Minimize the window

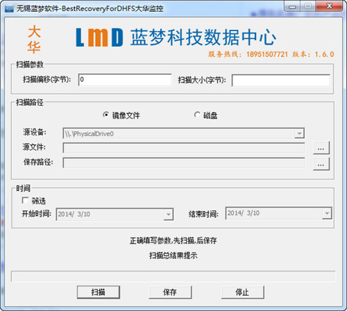292,7
